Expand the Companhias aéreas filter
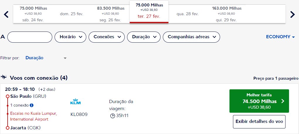 [x=191, y=37]
